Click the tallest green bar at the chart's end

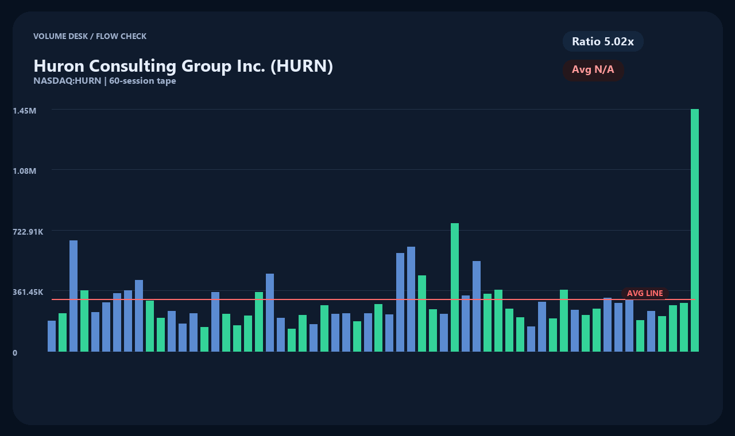pyautogui.click(x=695, y=230)
